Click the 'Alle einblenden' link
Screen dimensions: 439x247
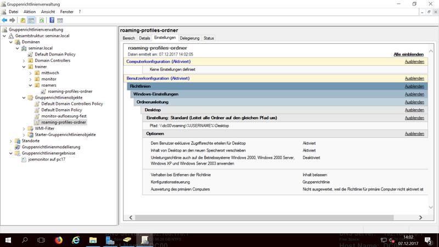pyautogui.click(x=408, y=54)
